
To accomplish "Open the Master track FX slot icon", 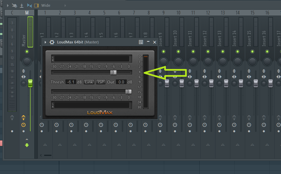I will [24, 118].
